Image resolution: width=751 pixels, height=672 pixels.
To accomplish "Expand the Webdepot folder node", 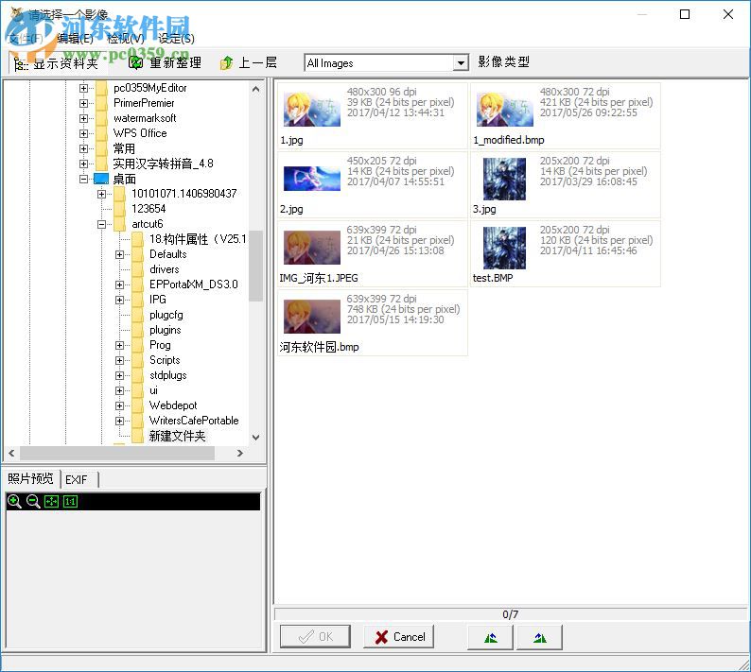I will click(x=120, y=405).
